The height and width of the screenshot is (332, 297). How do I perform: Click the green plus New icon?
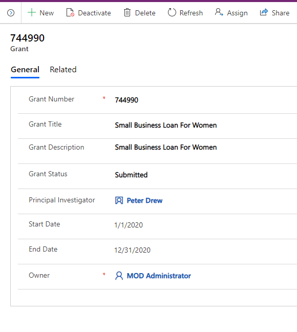pos(32,13)
